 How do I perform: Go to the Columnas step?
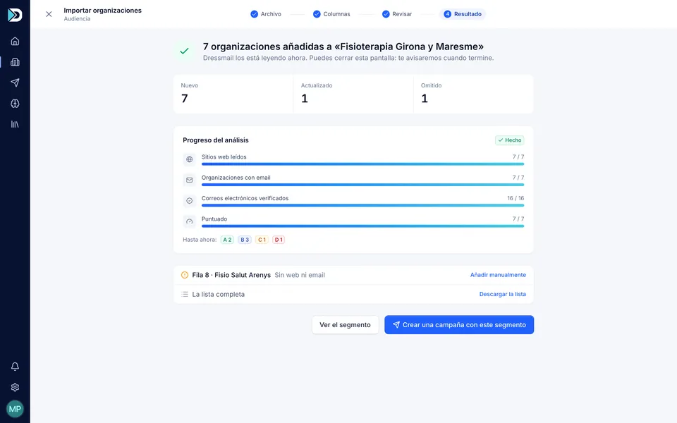(x=331, y=14)
